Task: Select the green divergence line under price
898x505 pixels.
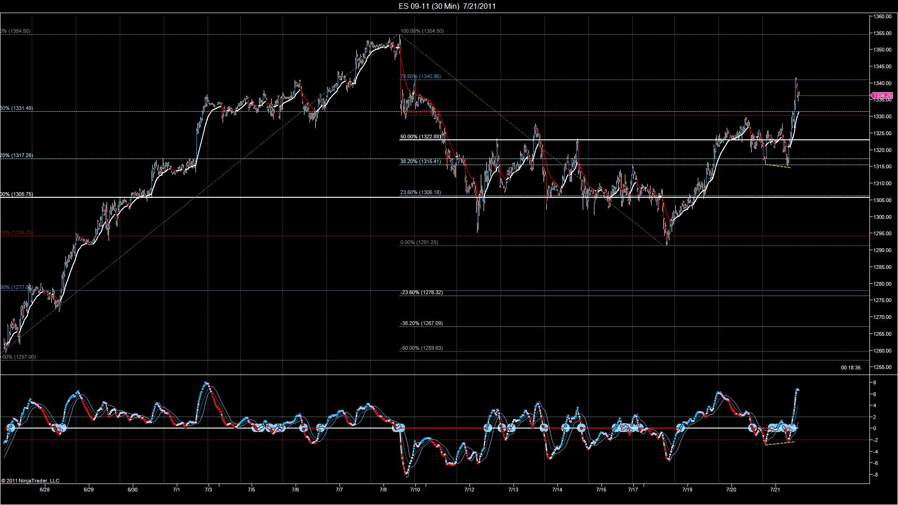Action: click(777, 166)
